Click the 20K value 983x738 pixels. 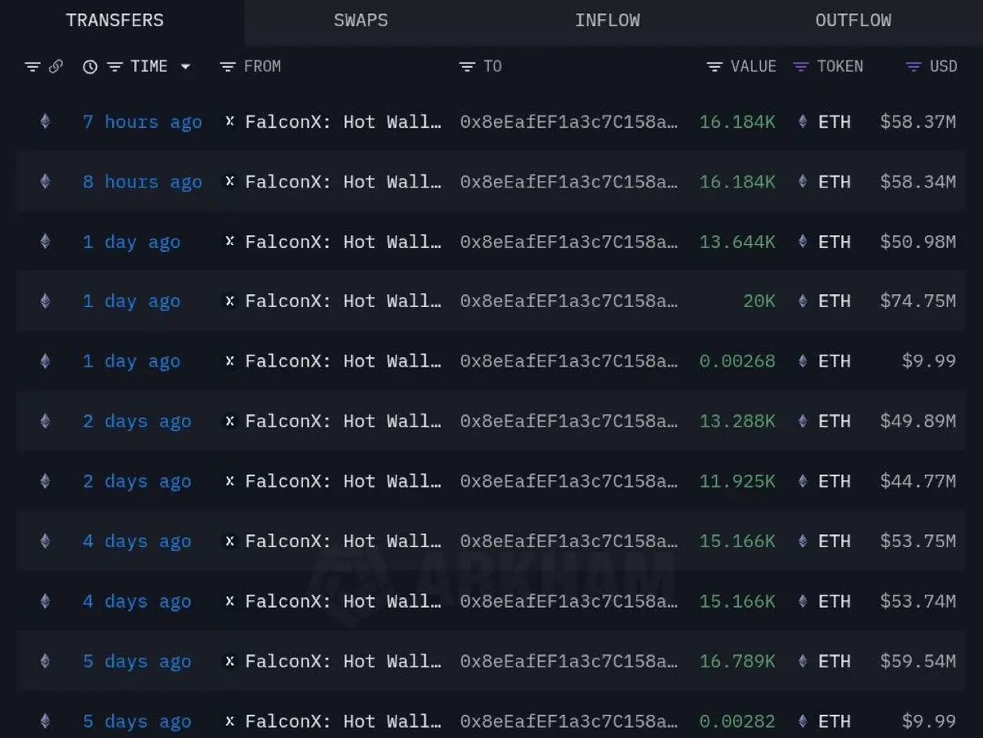click(759, 301)
